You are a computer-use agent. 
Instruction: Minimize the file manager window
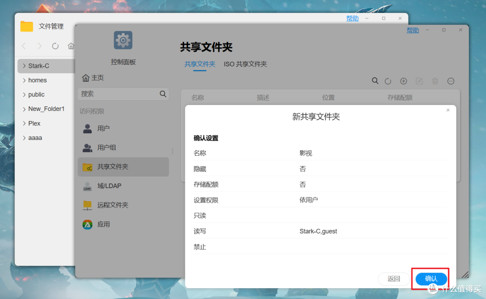click(367, 18)
